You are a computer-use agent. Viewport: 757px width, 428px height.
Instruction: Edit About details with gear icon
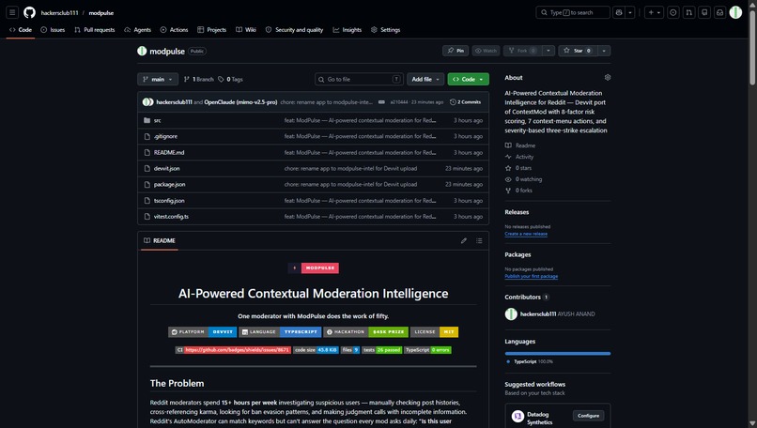pyautogui.click(x=608, y=78)
